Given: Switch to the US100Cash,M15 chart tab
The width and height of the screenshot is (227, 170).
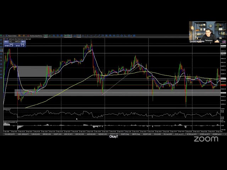Looking at the screenshot, I should point(192,134).
